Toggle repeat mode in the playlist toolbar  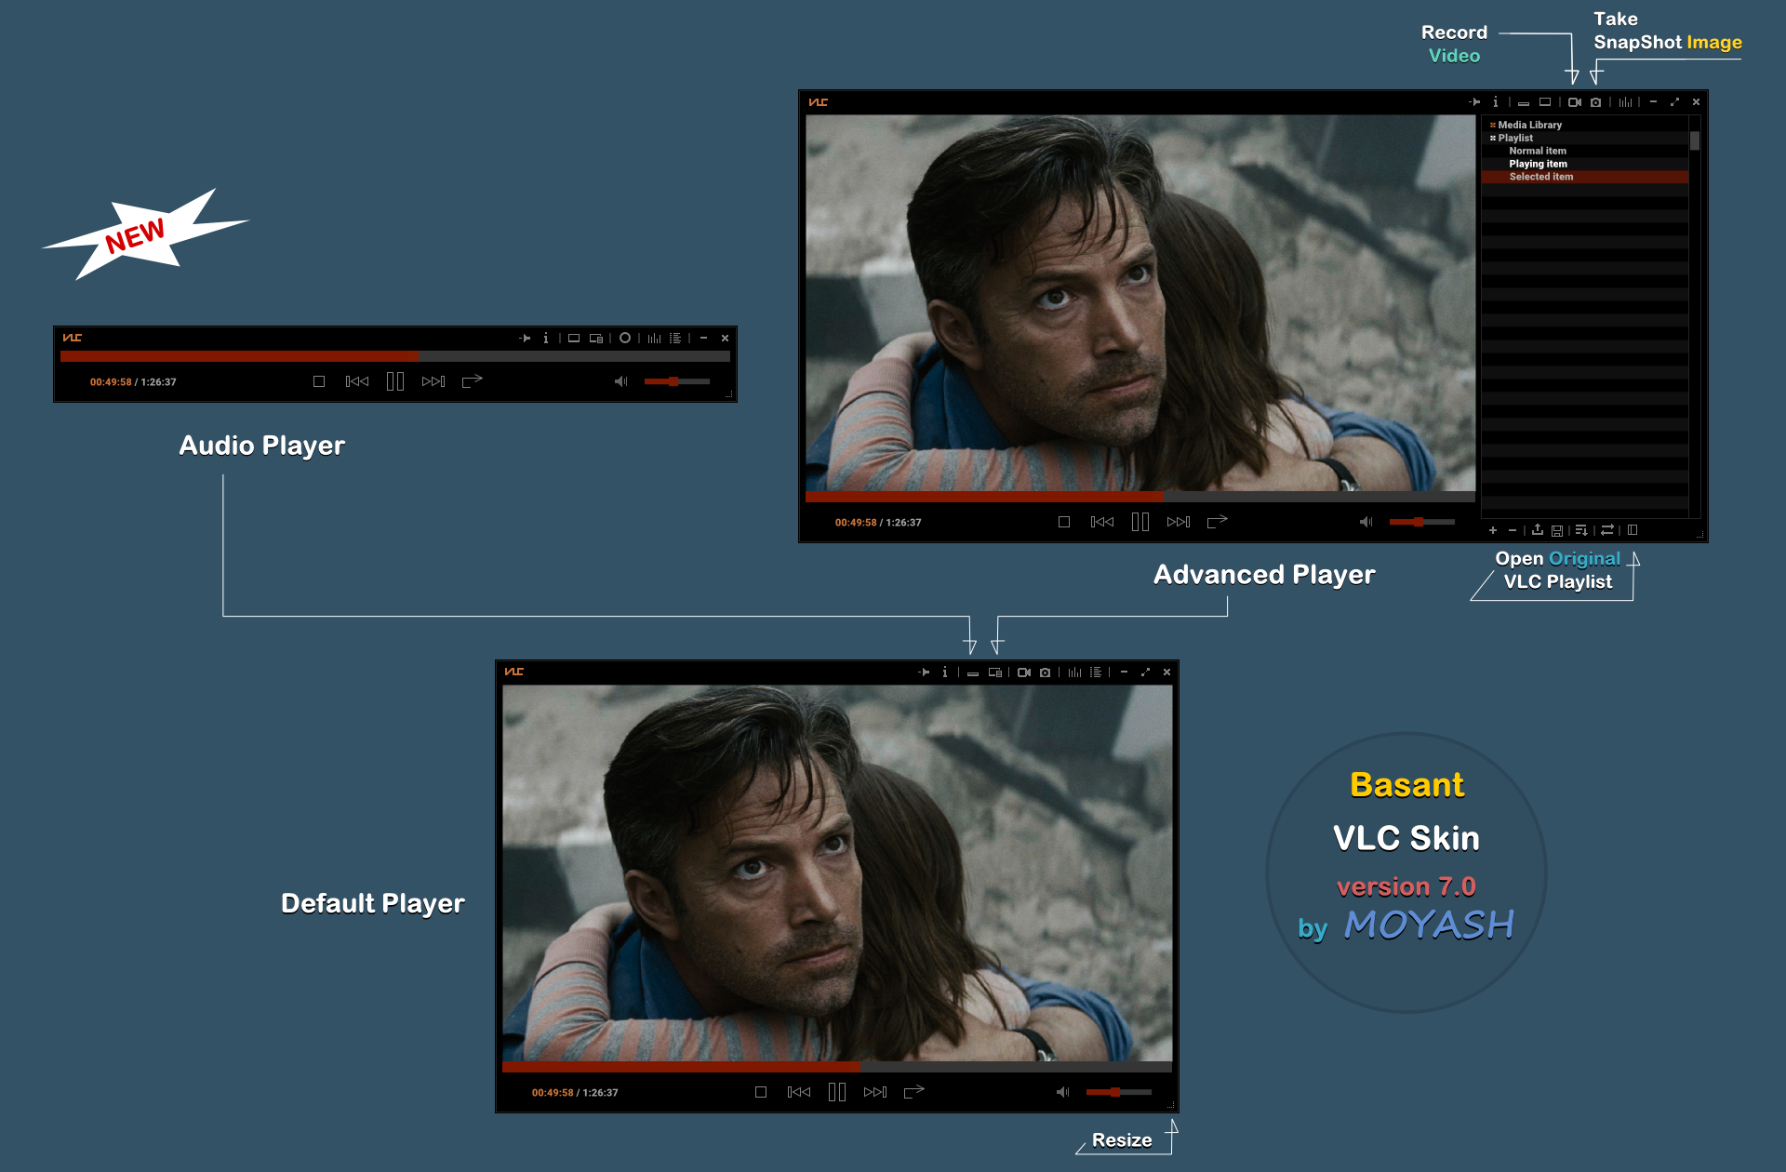1608,530
